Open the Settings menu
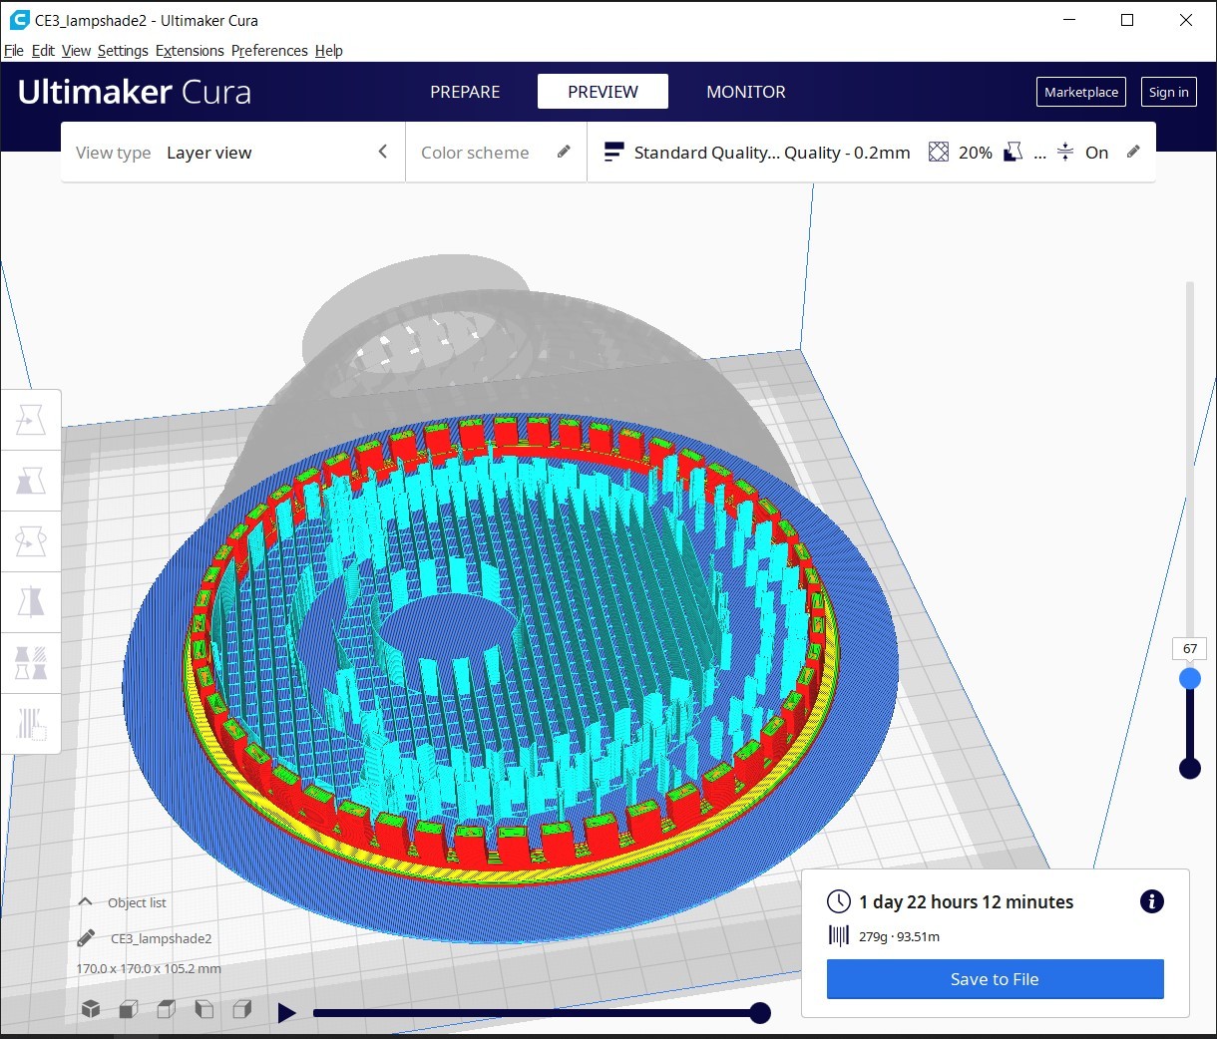 (x=123, y=51)
